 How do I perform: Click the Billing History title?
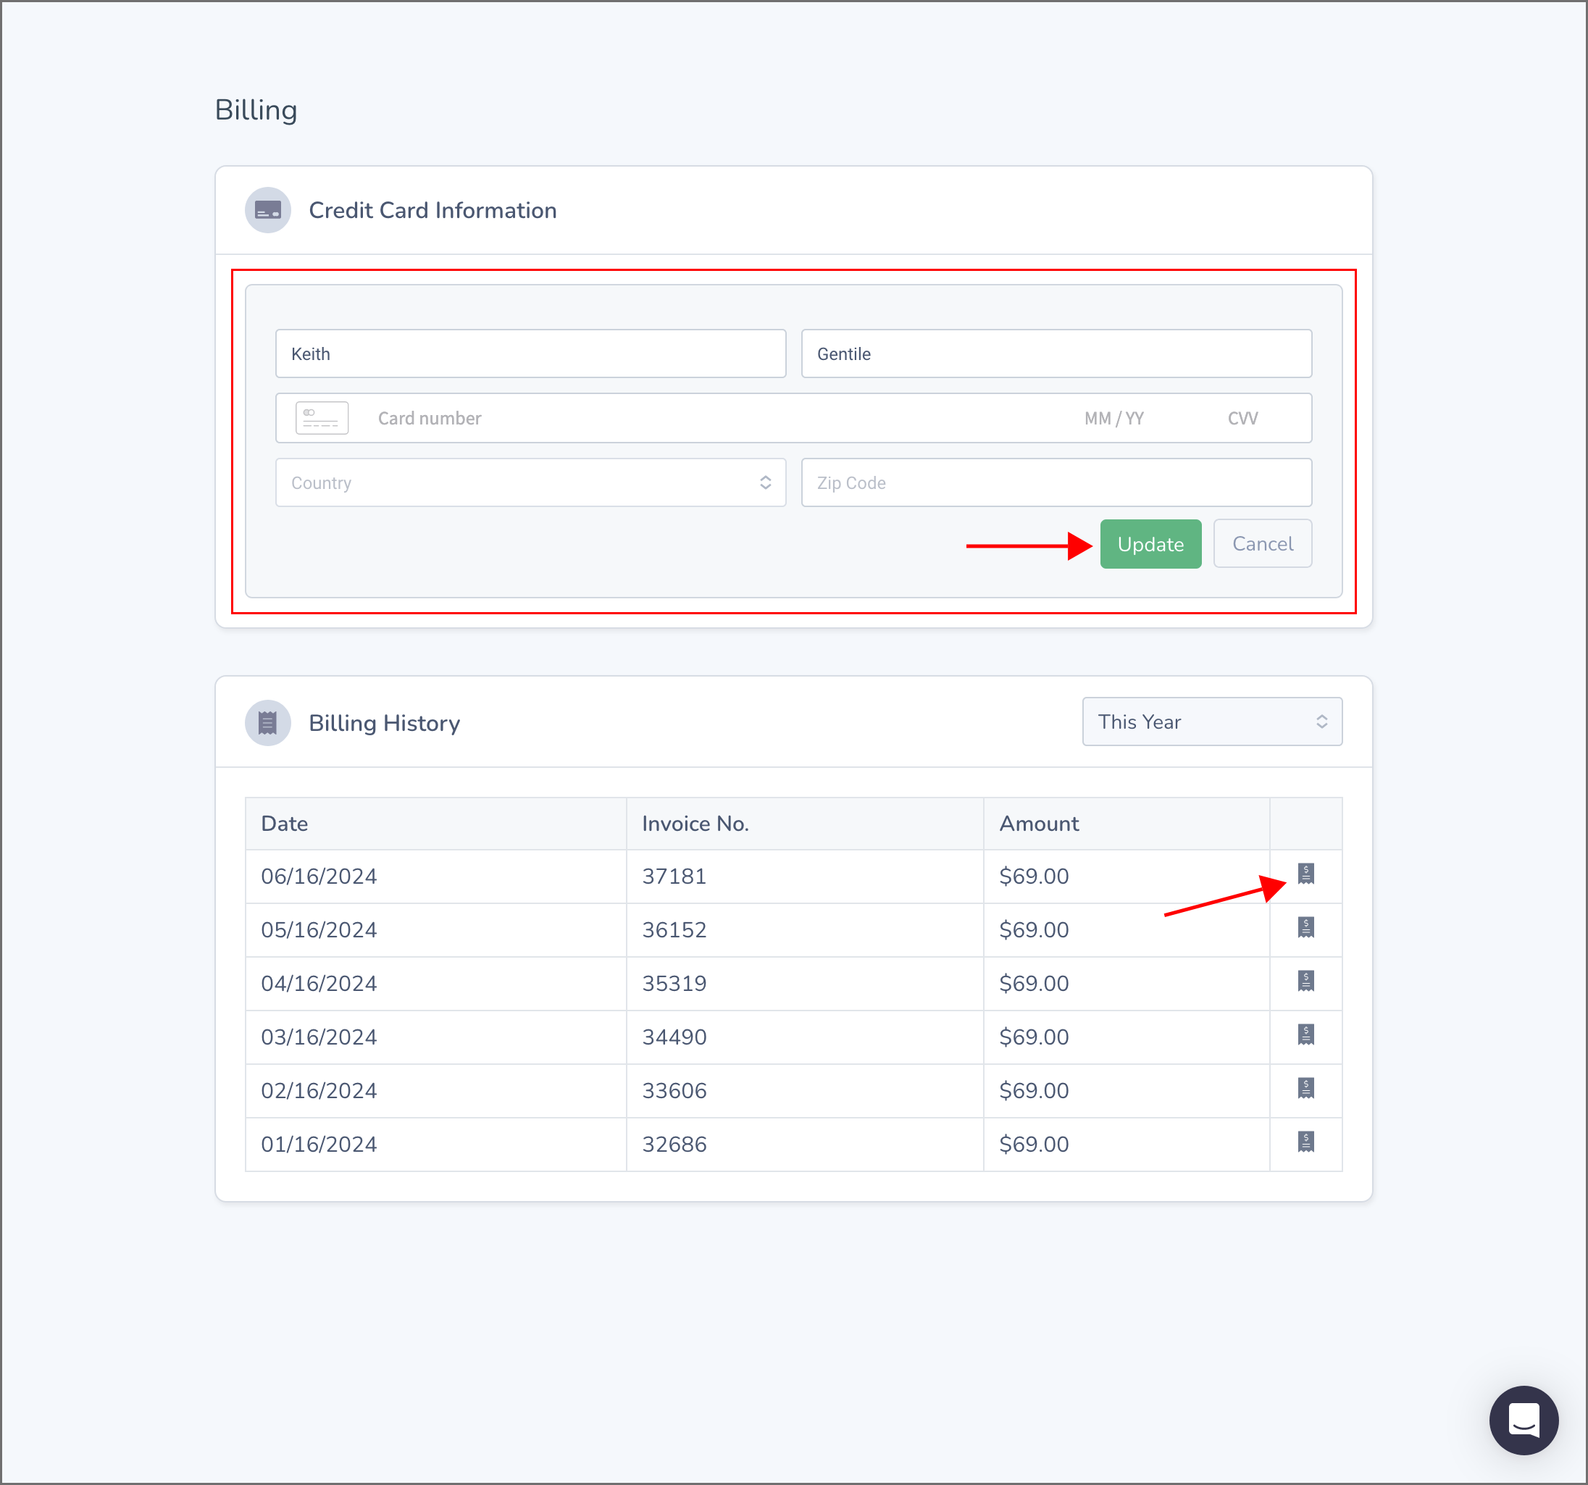point(384,723)
